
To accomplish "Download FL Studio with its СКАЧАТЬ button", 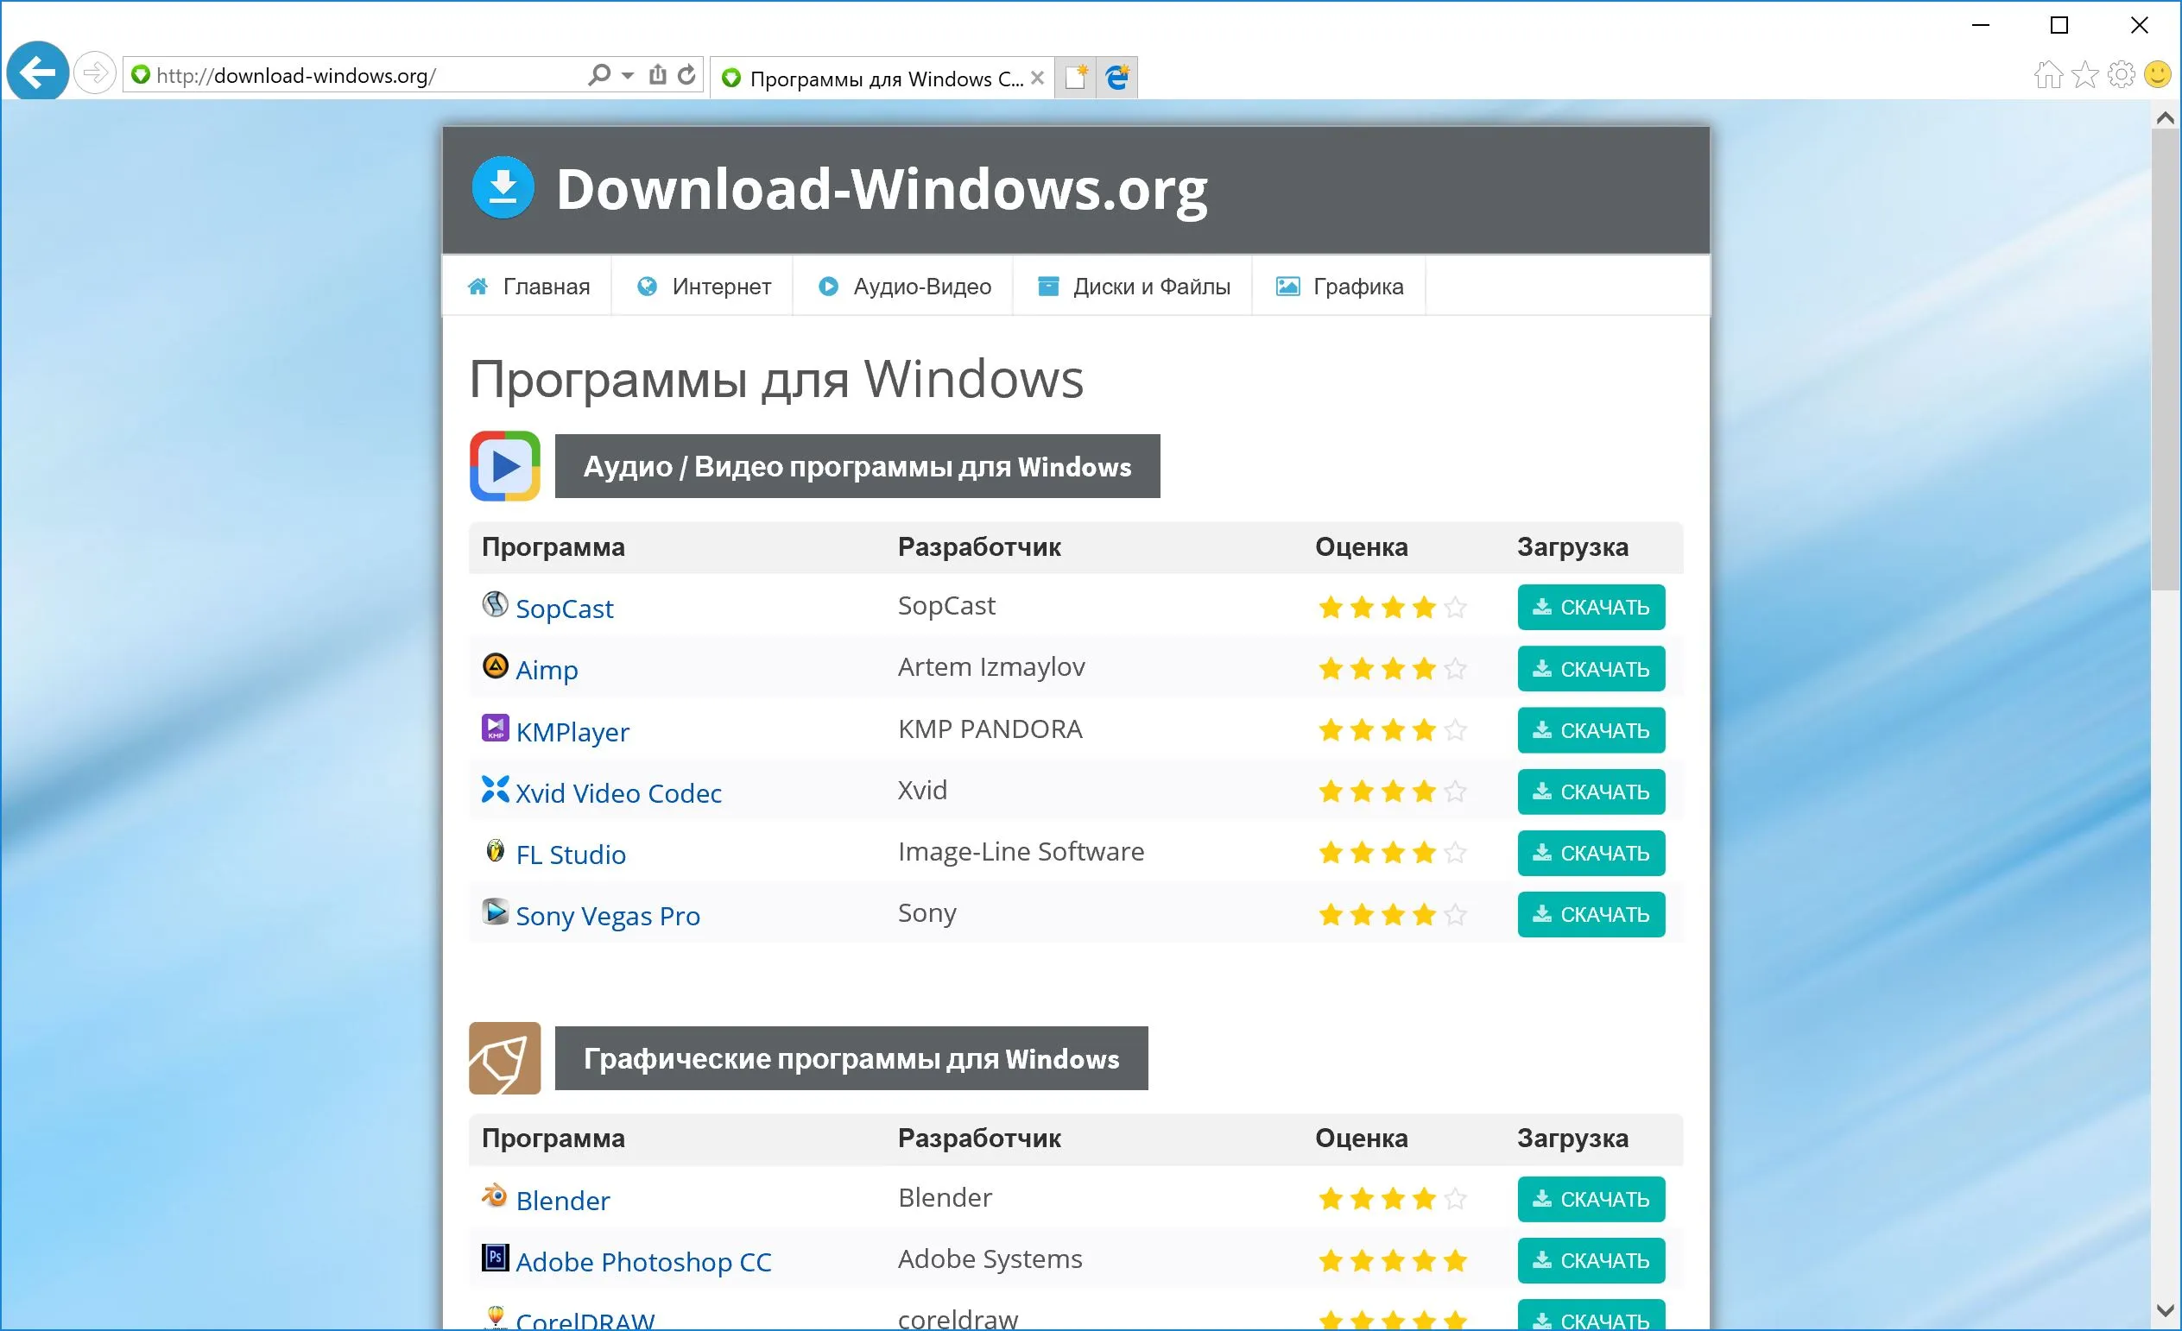I will (1591, 853).
